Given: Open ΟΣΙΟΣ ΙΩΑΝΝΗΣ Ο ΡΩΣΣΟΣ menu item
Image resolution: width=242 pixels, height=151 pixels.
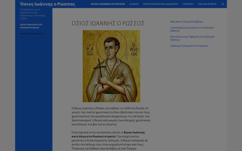Looking at the screenshot, I should click(108, 4).
